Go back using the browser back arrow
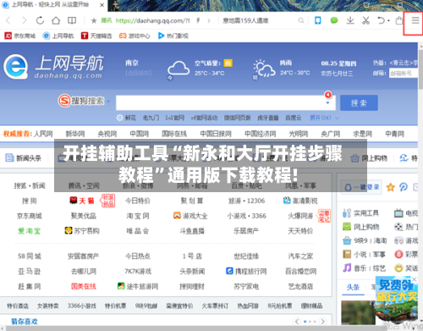The image size is (423, 331). (x=8, y=20)
